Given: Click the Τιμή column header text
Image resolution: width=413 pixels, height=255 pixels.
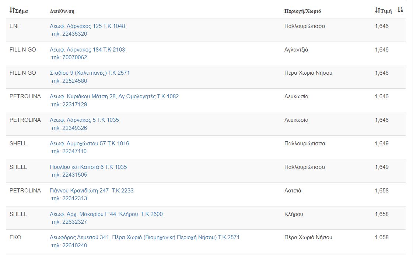Looking at the screenshot, I should tap(386, 11).
